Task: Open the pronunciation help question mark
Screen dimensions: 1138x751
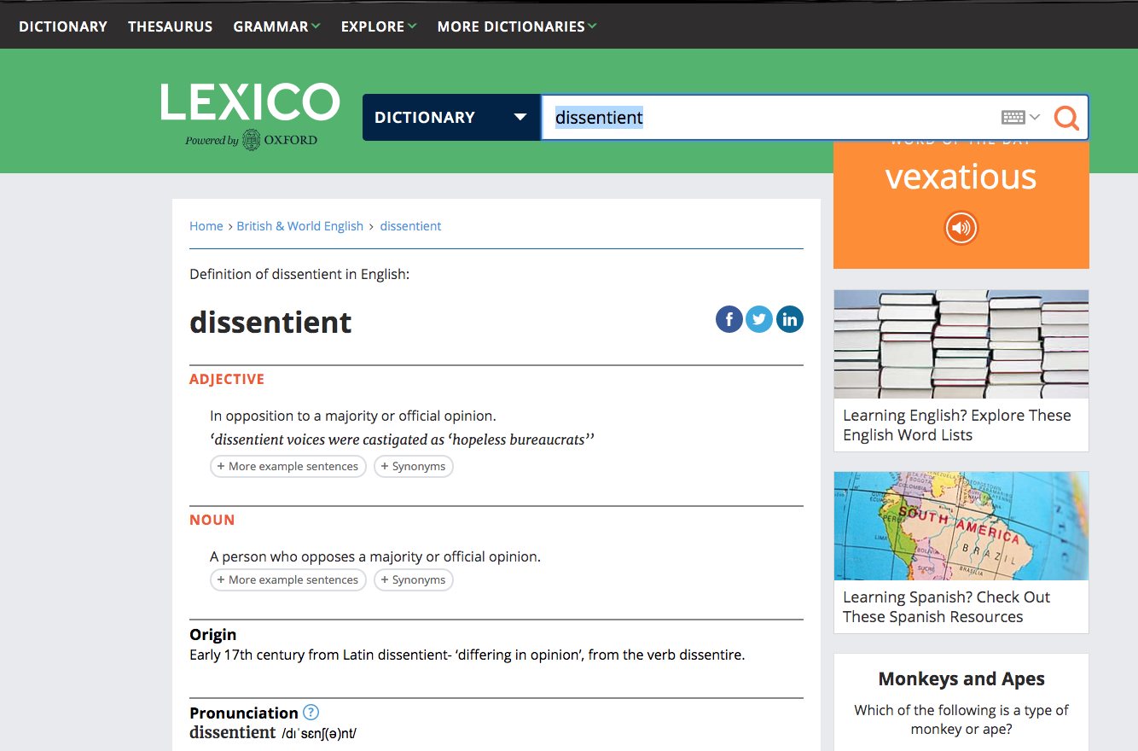Action: [311, 712]
